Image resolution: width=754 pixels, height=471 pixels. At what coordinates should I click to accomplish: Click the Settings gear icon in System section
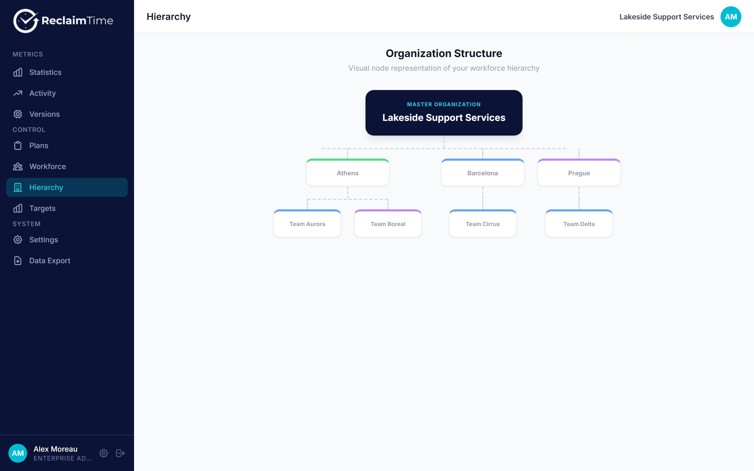pyautogui.click(x=18, y=240)
